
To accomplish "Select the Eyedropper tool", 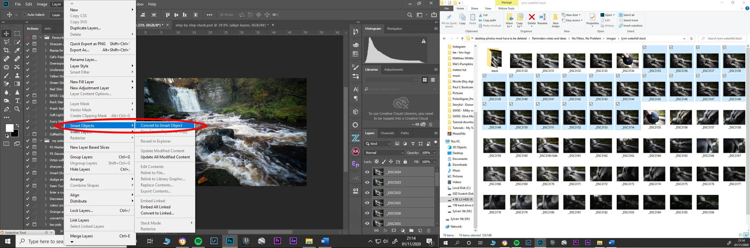I will point(17,50).
